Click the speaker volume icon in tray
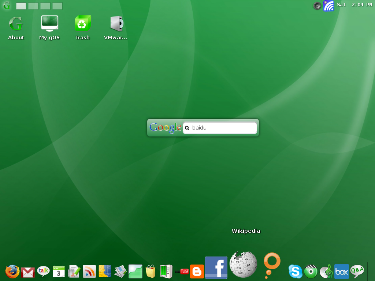This screenshot has width=375, height=281. 317,5
